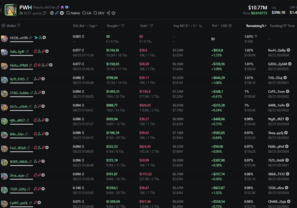Open wallet FxsZ...BQv6

[x=18, y=148]
